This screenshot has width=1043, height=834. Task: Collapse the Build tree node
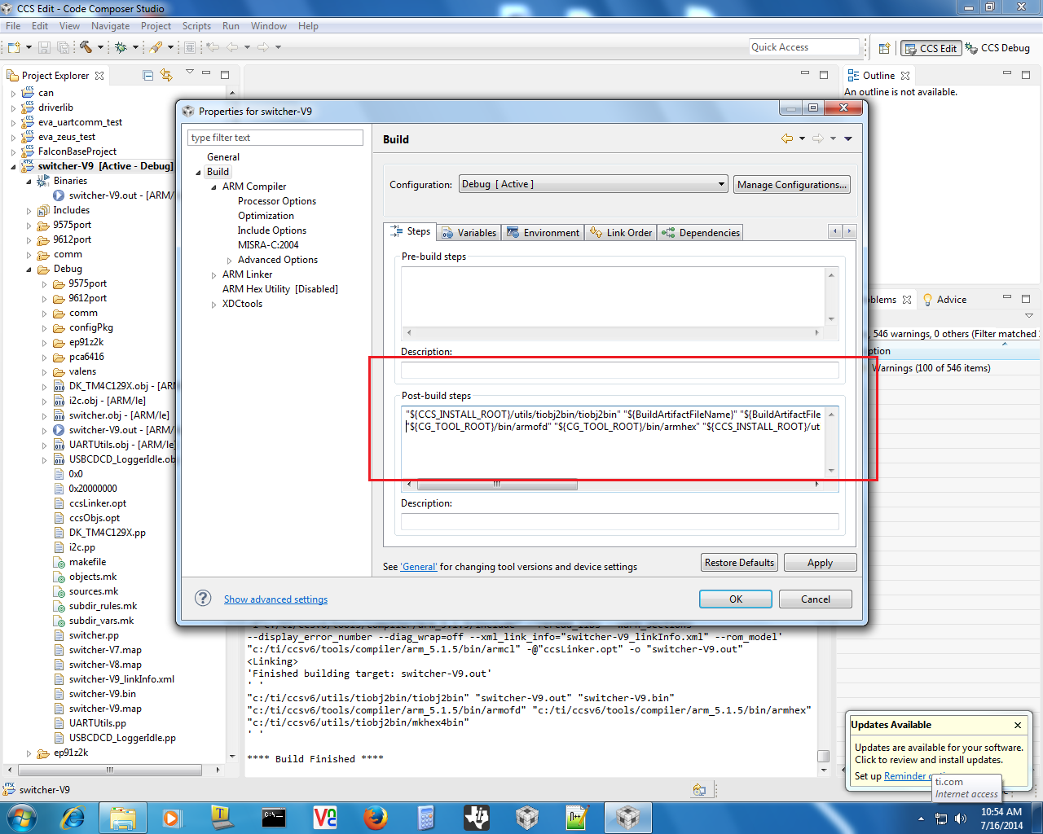pyautogui.click(x=198, y=173)
